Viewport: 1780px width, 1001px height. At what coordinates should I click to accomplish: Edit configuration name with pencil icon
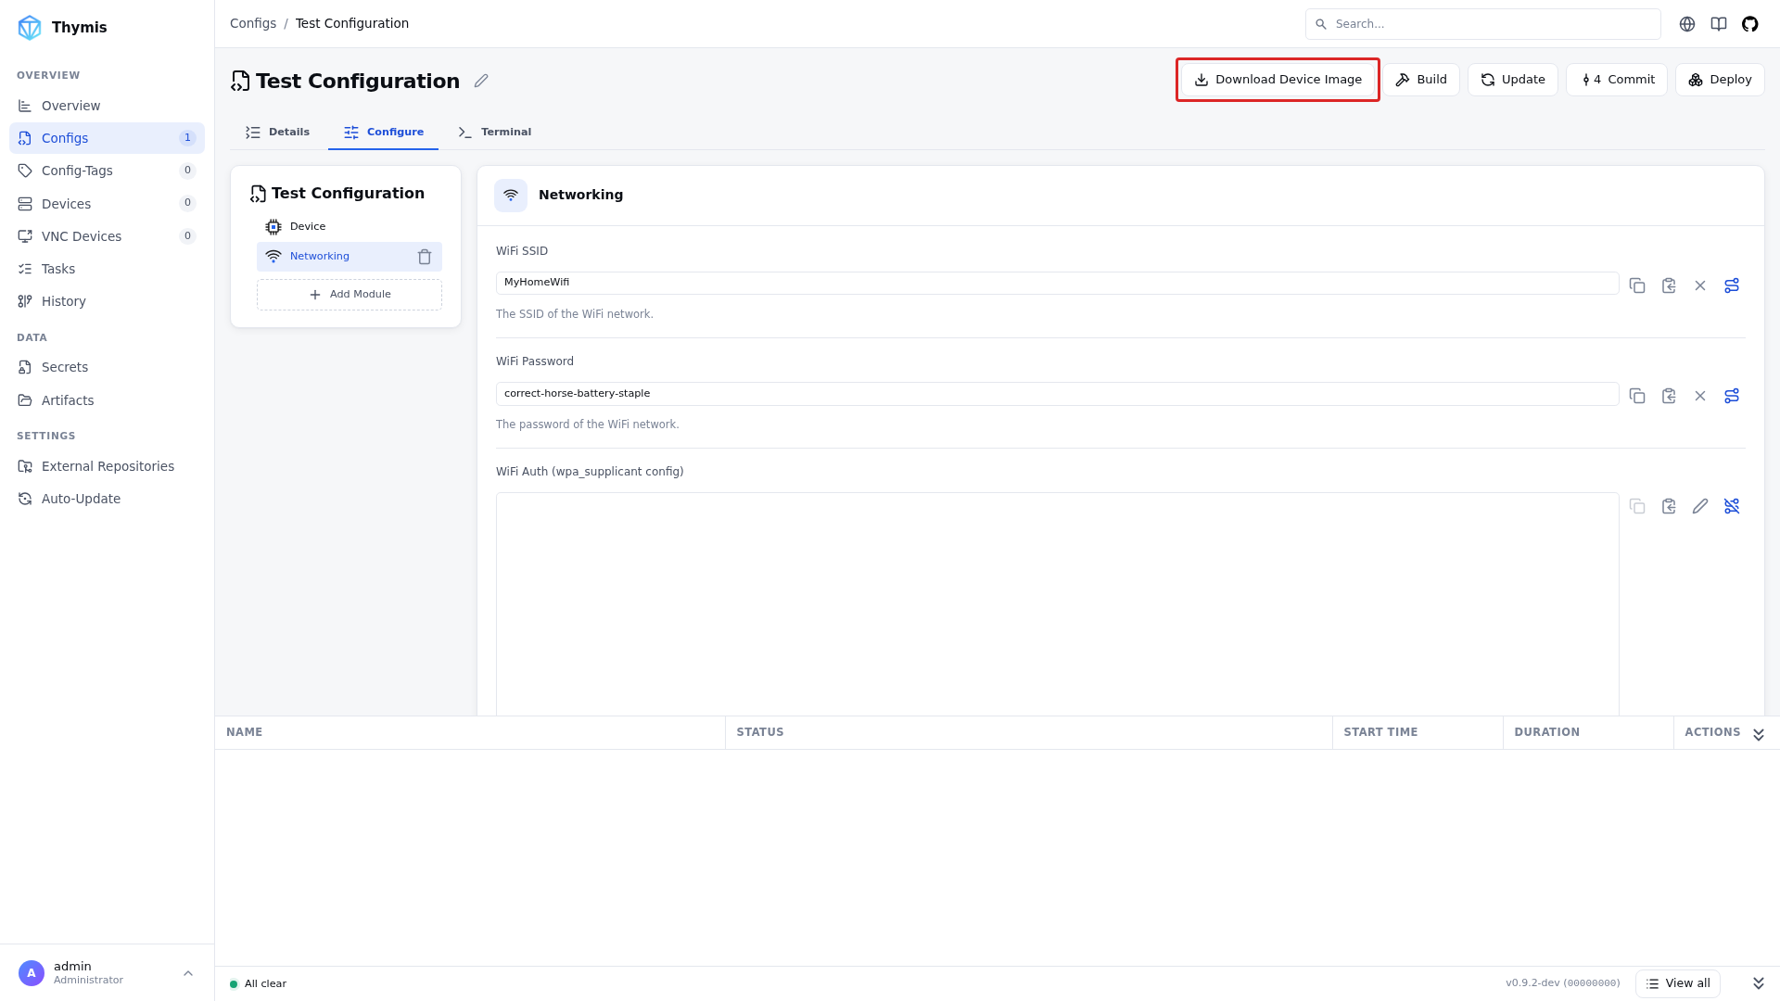(481, 81)
